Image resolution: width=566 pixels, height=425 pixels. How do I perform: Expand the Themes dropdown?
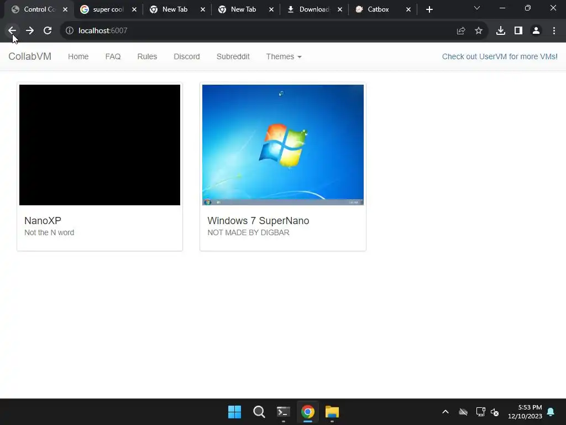[x=284, y=56]
